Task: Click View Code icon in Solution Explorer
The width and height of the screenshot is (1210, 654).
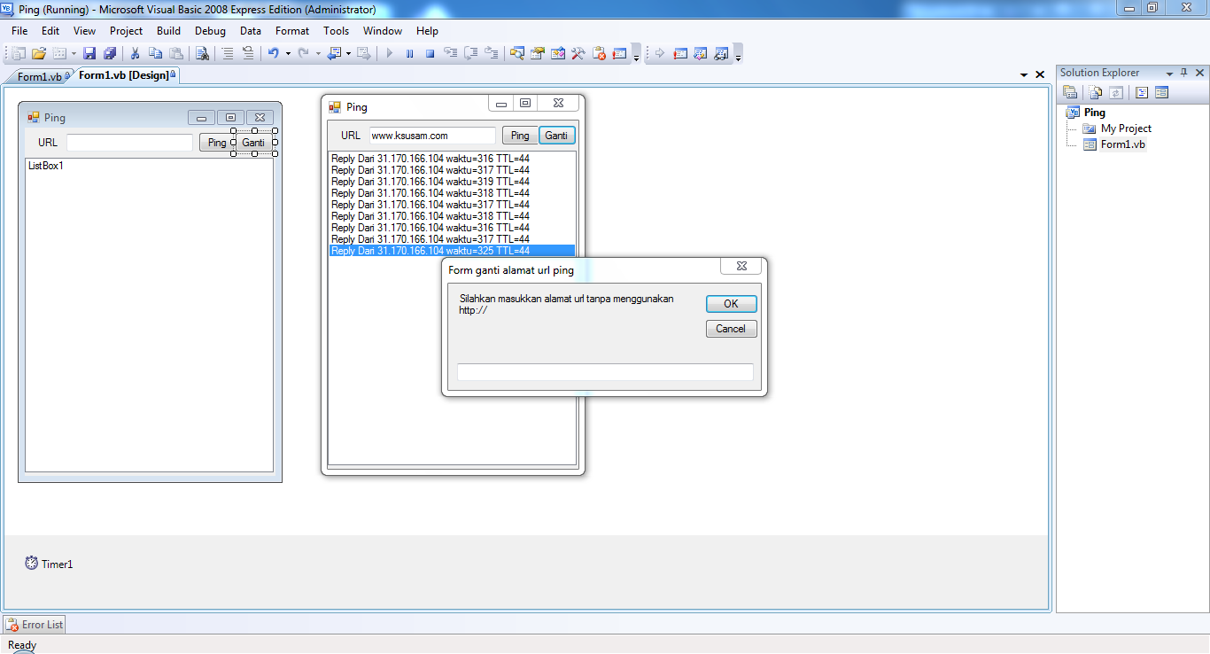Action: coord(1142,92)
